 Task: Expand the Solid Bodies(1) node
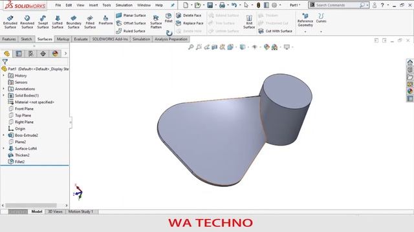click(4, 95)
